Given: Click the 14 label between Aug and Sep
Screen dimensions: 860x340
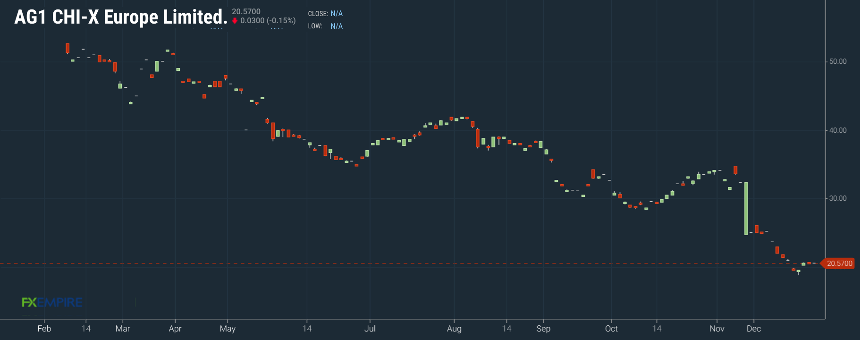Looking at the screenshot, I should [x=506, y=329].
